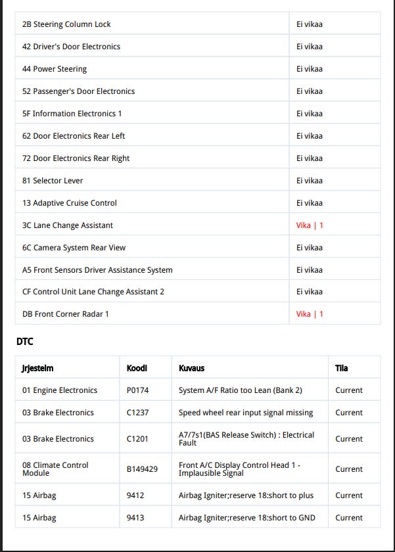395x552 pixels.
Task: Select "6C Camera System Rear View" row
Action: (74, 248)
